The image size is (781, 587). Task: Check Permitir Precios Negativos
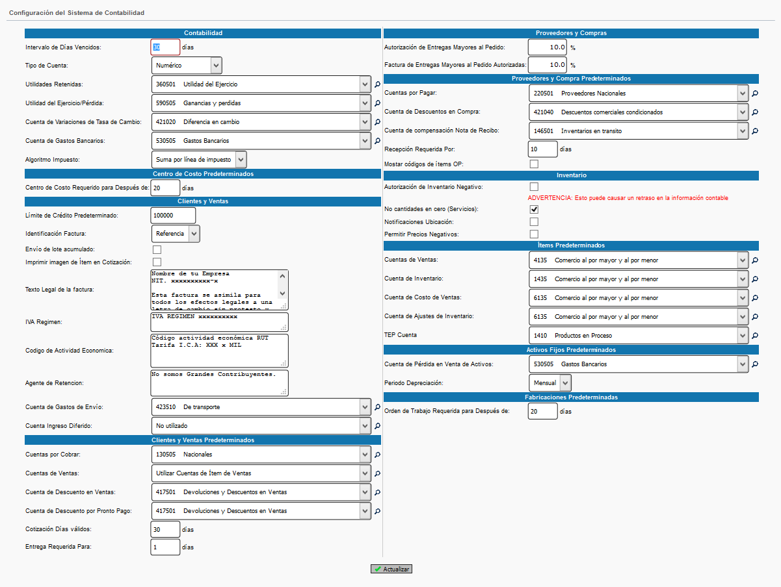tap(534, 234)
